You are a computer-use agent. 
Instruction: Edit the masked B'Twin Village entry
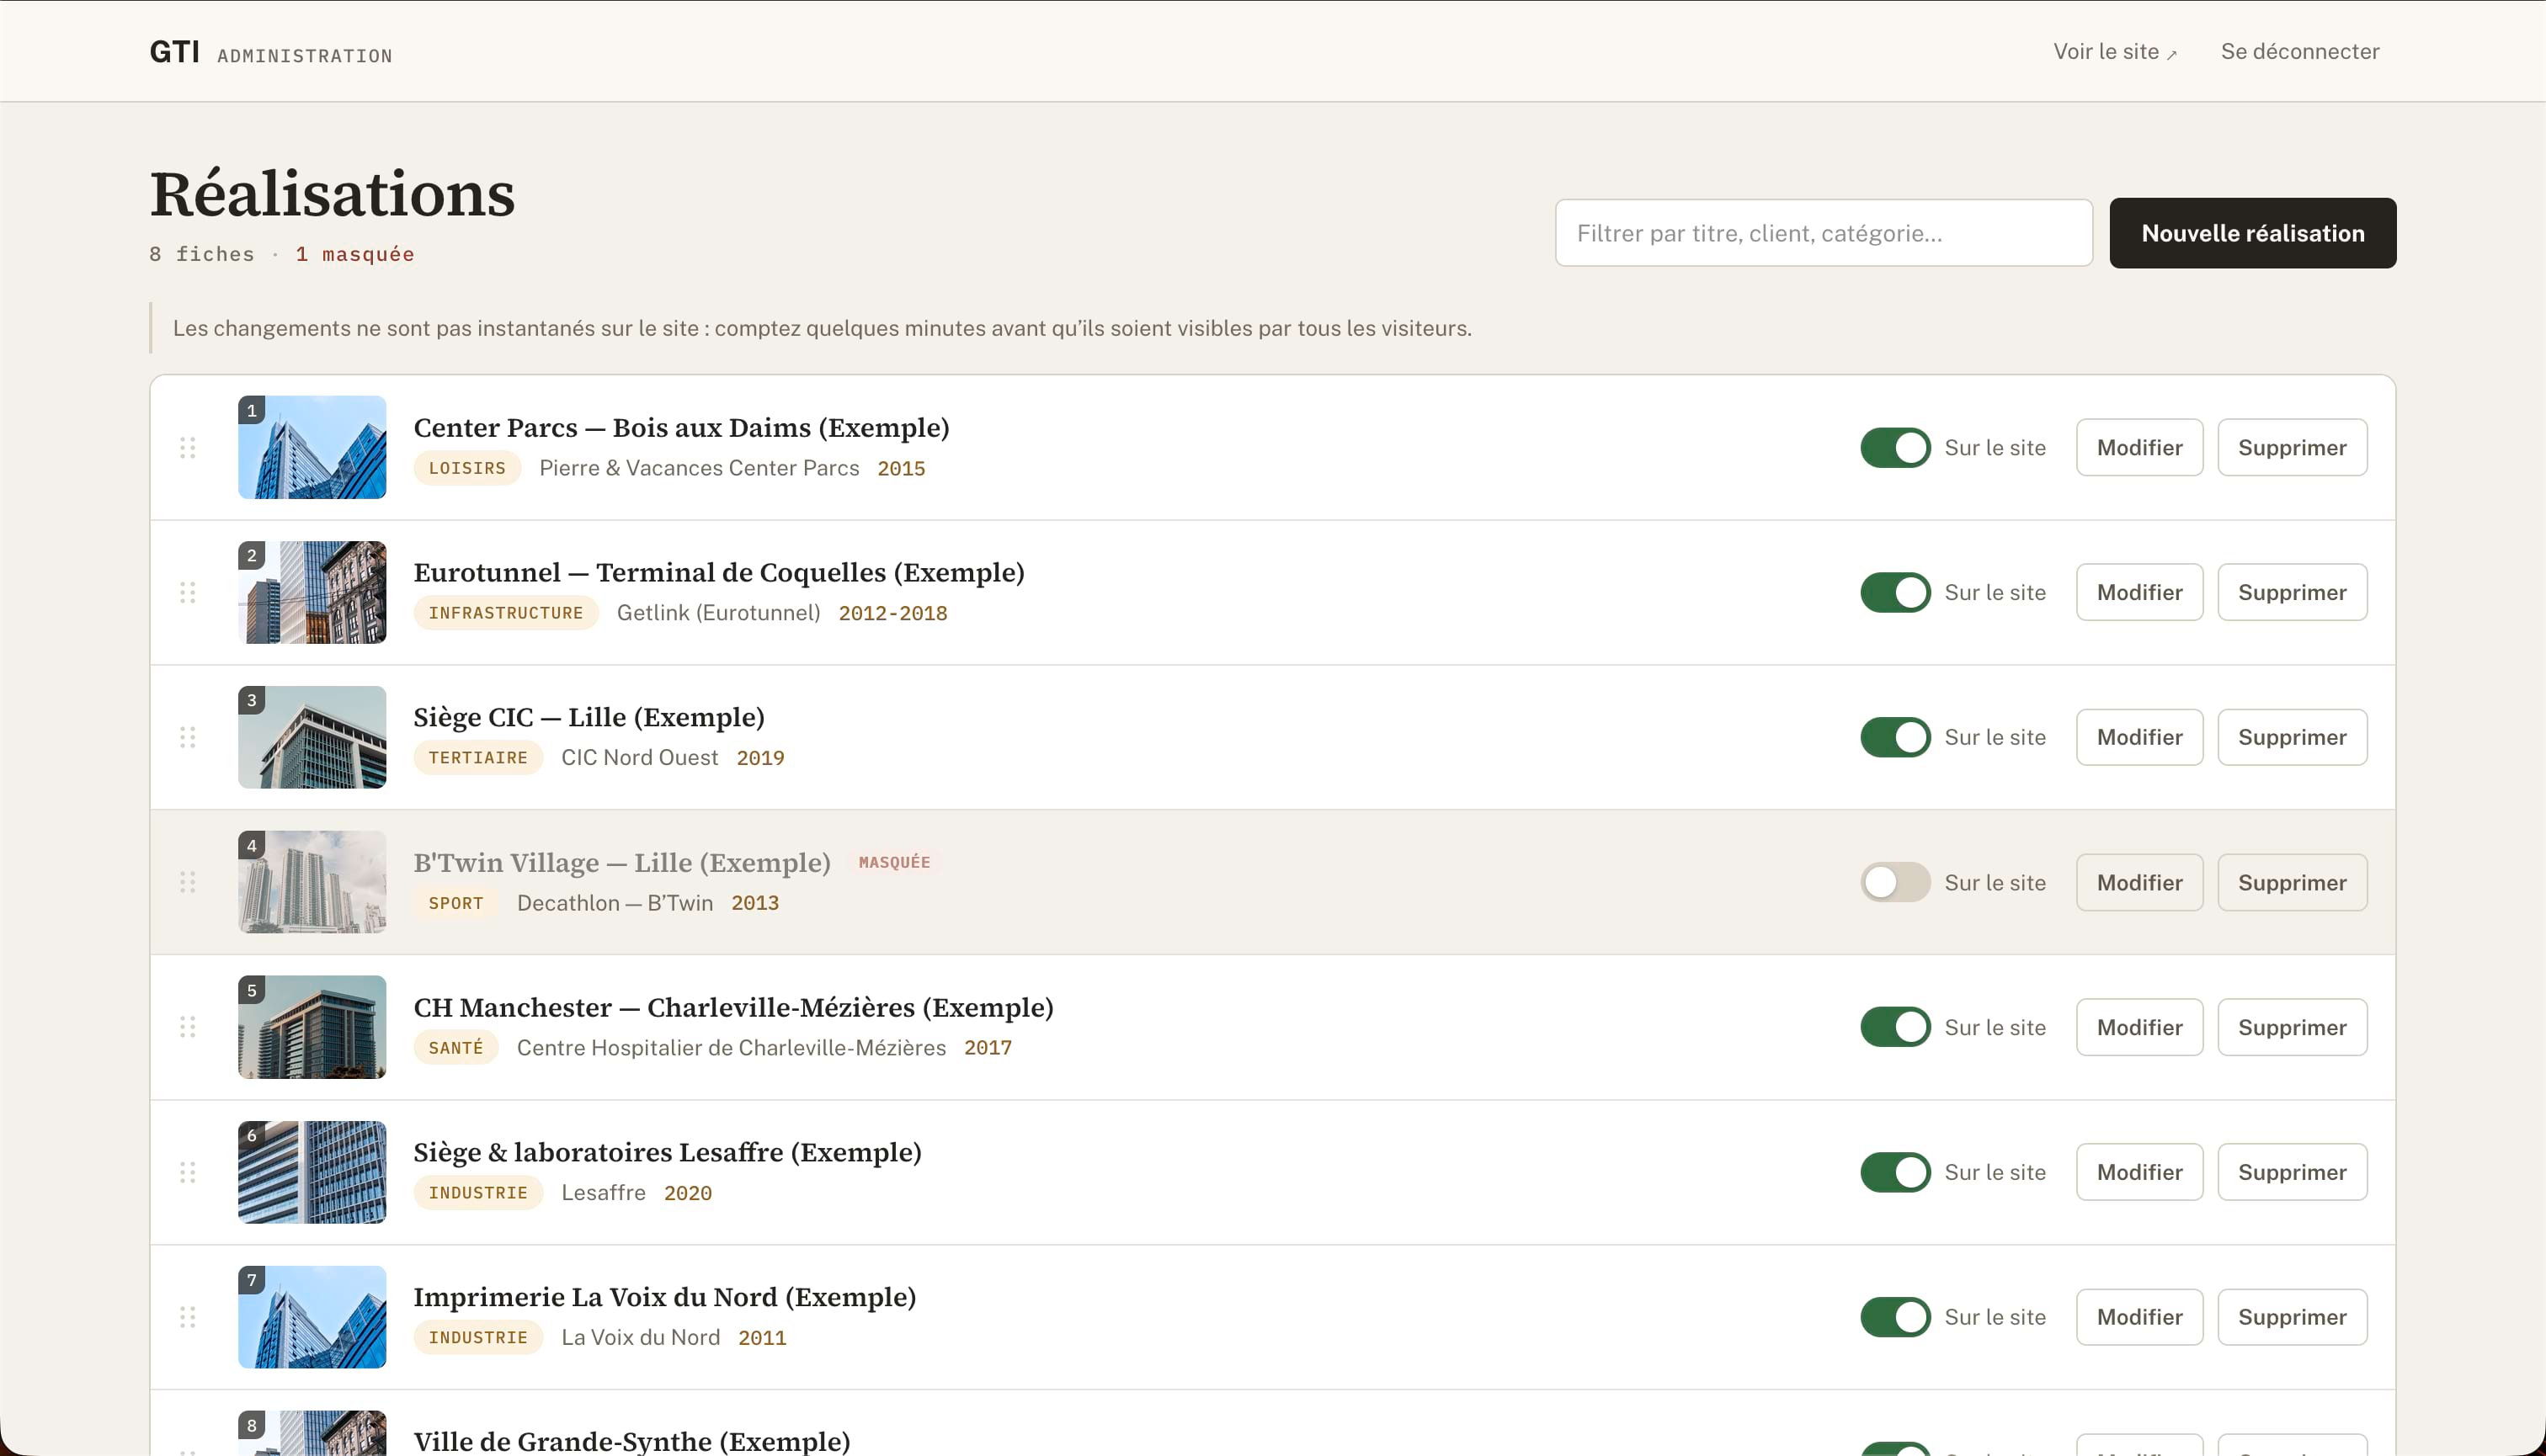(2140, 882)
